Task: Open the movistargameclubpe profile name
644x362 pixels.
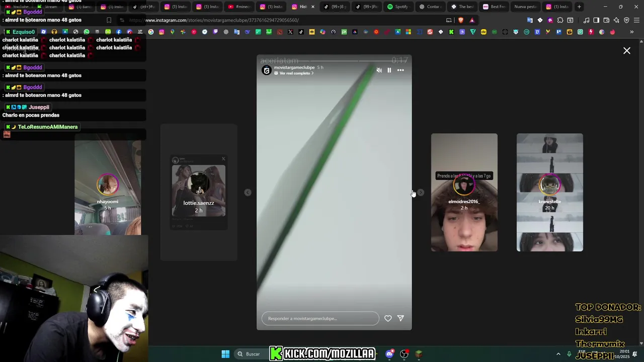Action: click(294, 67)
